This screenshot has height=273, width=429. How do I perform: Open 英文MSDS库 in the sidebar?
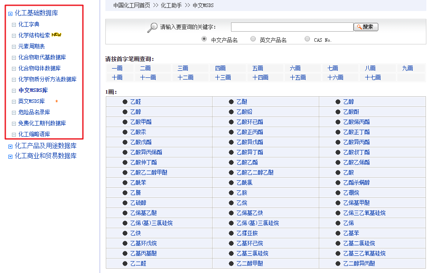31,101
